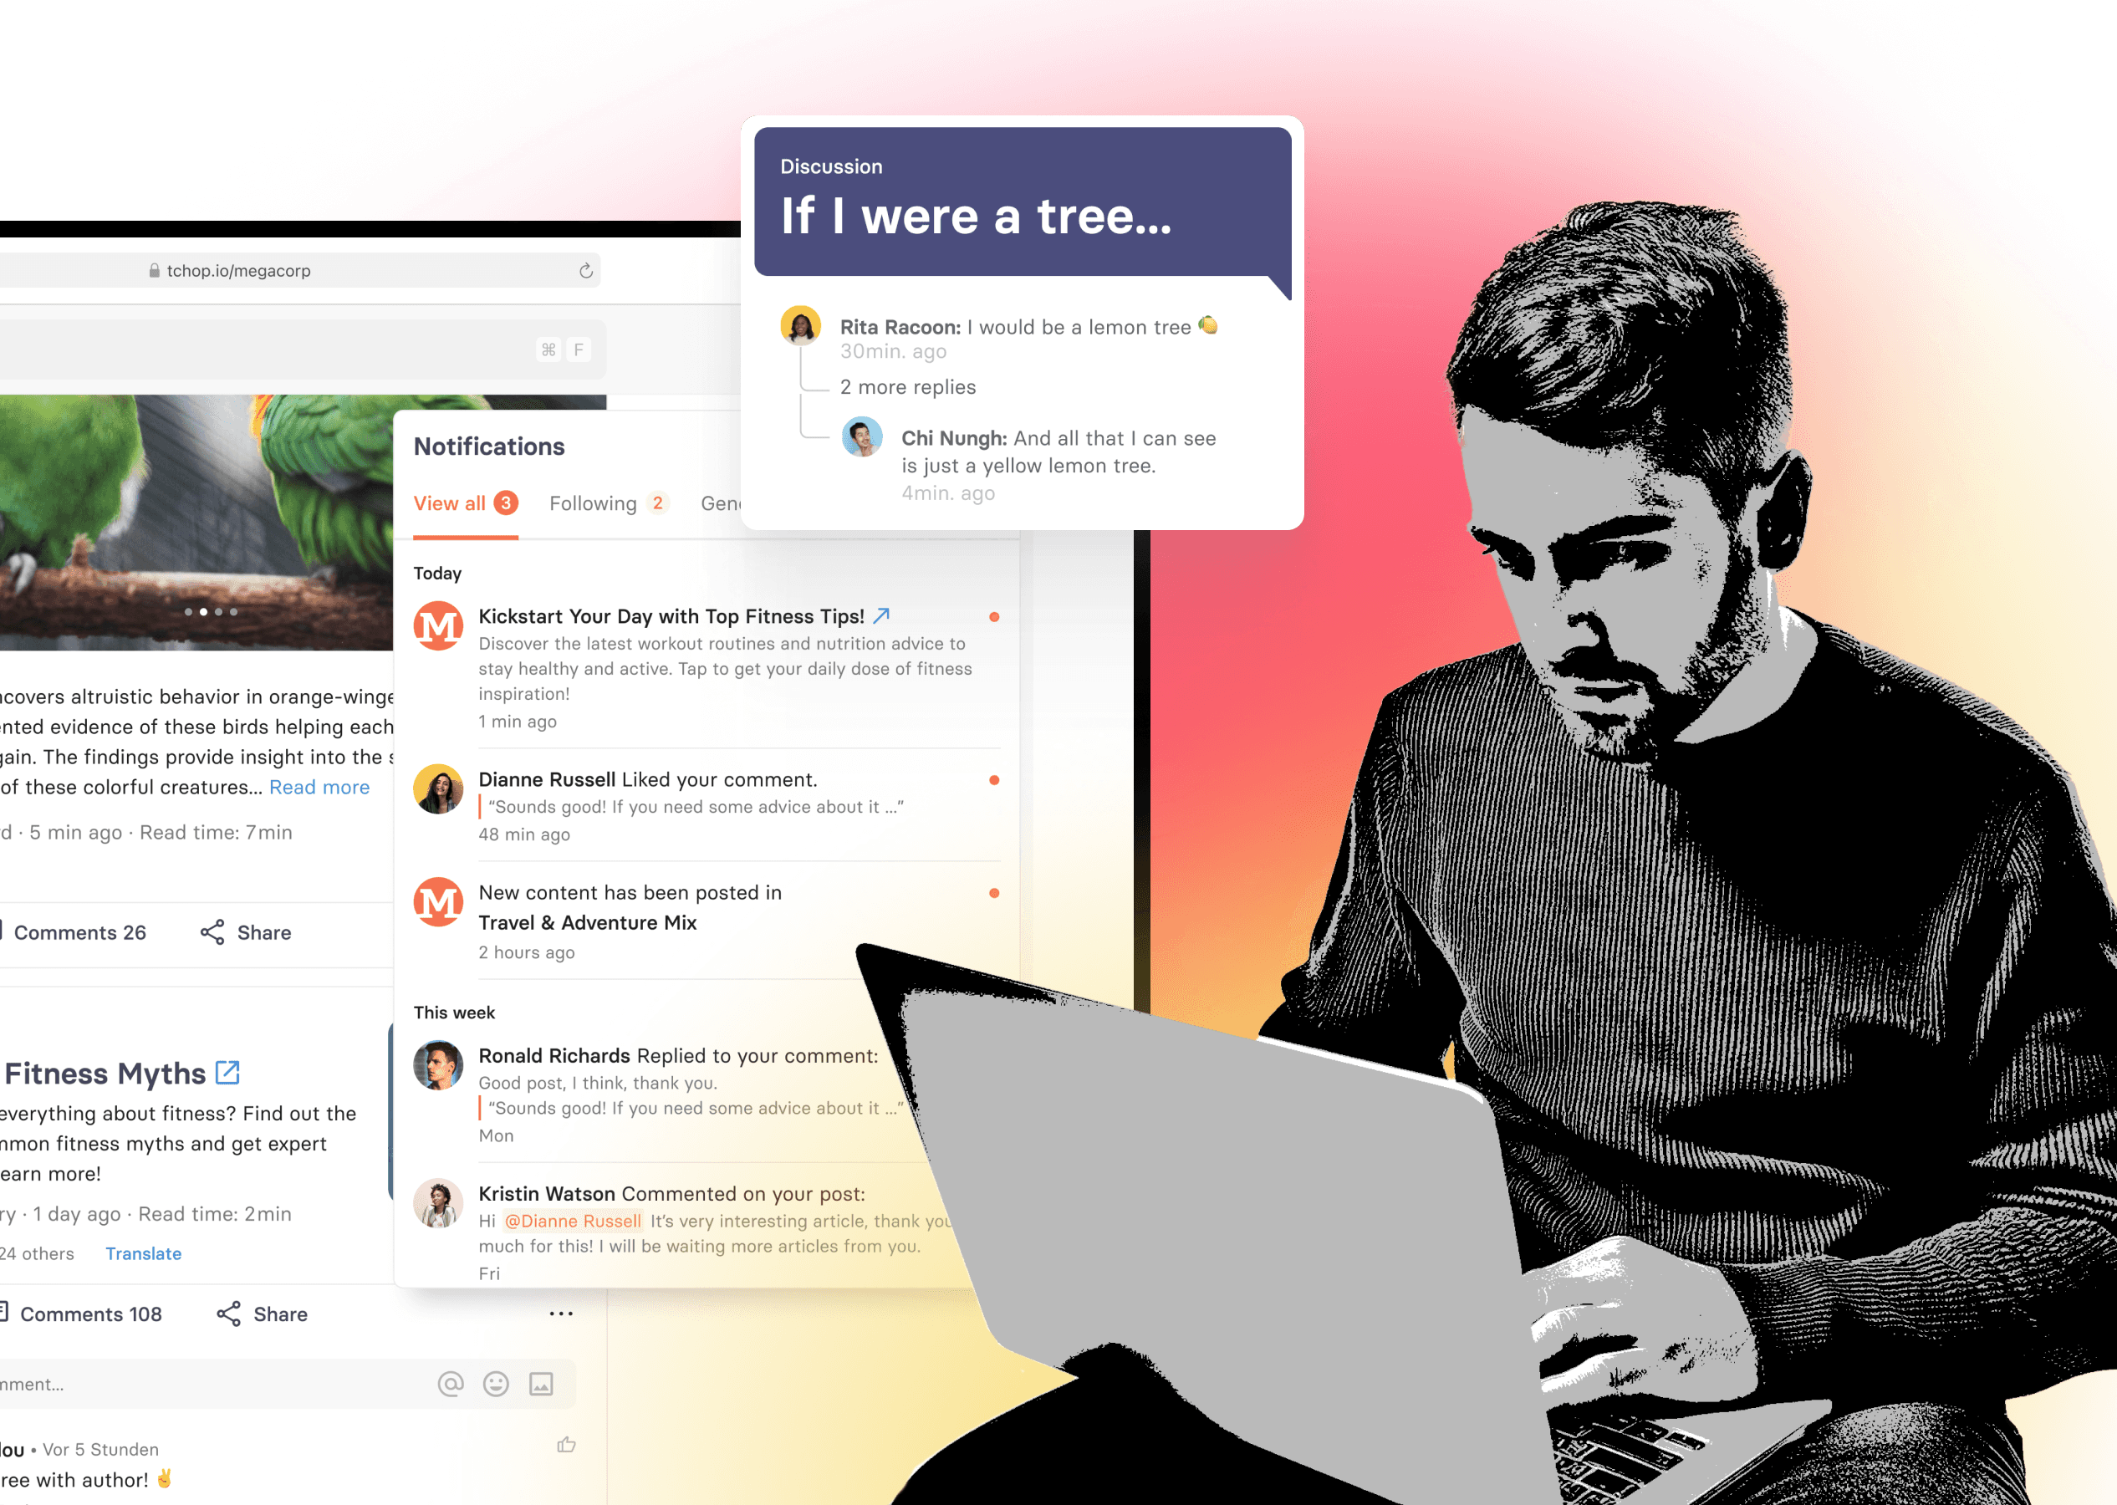
Task: Click the Share icon on the top article
Action: point(212,931)
